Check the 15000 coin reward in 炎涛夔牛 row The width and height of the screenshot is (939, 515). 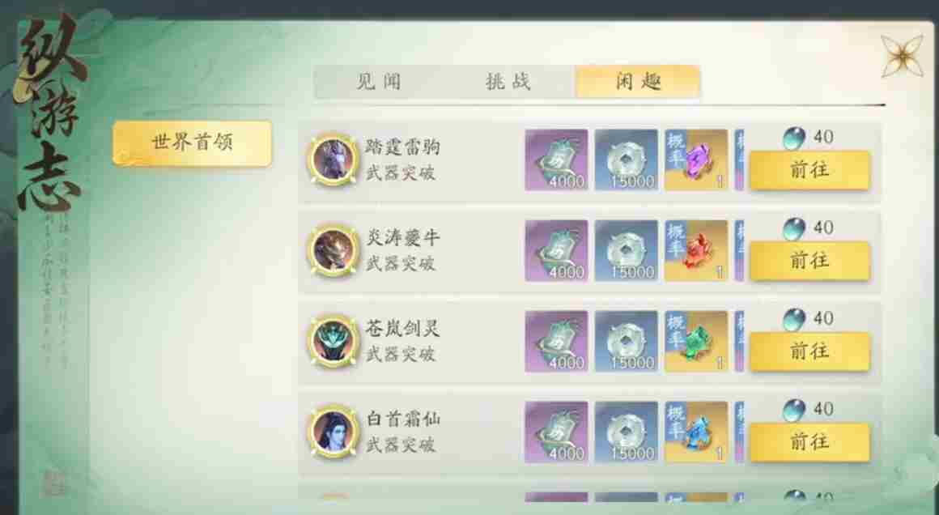click(x=627, y=251)
